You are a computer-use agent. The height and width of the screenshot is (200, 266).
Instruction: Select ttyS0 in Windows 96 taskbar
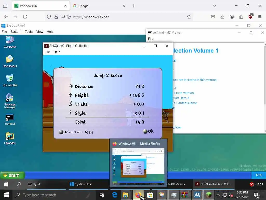pyautogui.click(x=46, y=184)
